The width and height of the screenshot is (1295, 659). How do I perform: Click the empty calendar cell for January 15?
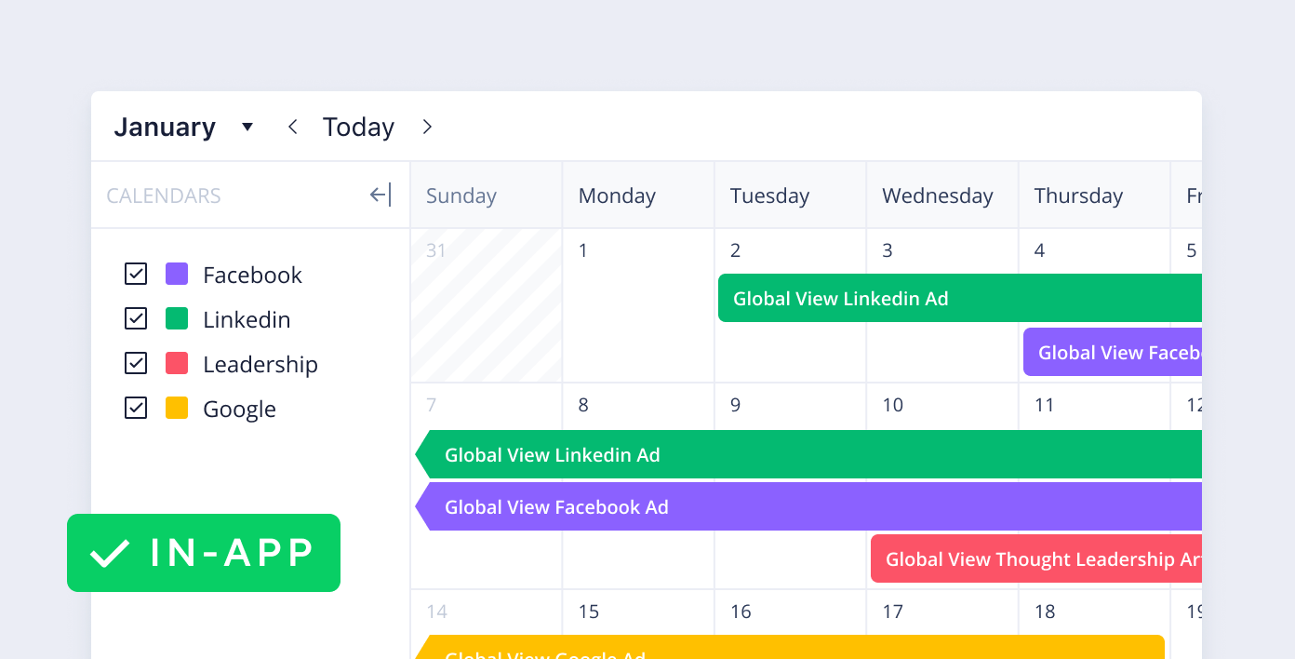(x=638, y=624)
